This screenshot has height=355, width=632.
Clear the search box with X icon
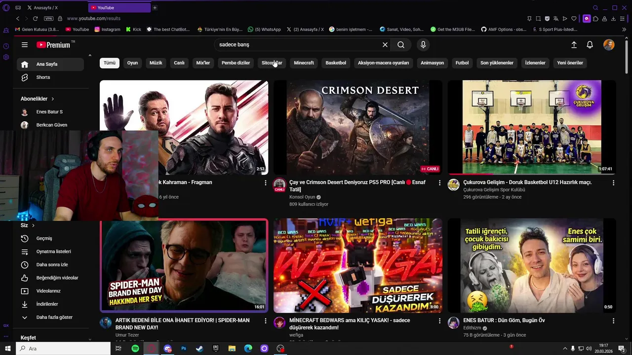pos(385,45)
